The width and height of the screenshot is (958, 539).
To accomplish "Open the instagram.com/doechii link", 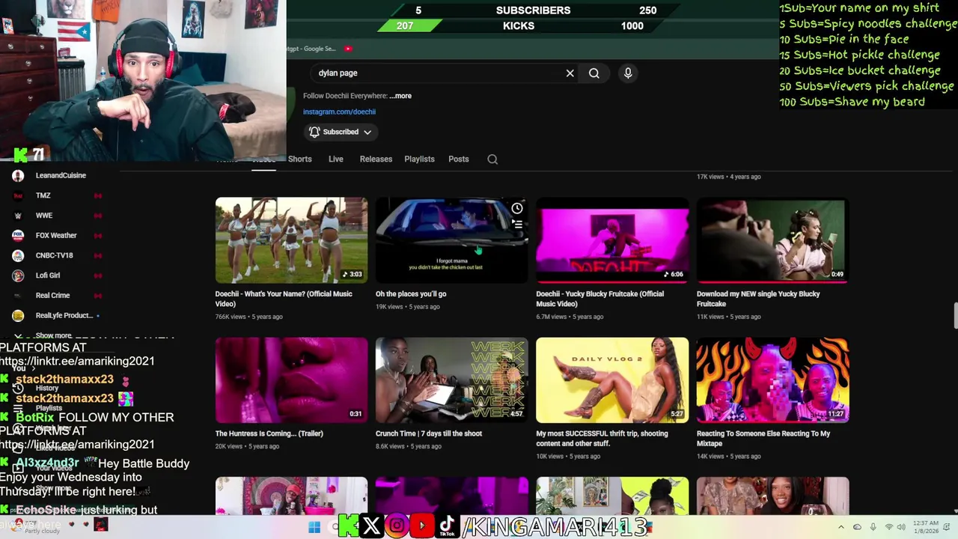I will click(x=339, y=112).
